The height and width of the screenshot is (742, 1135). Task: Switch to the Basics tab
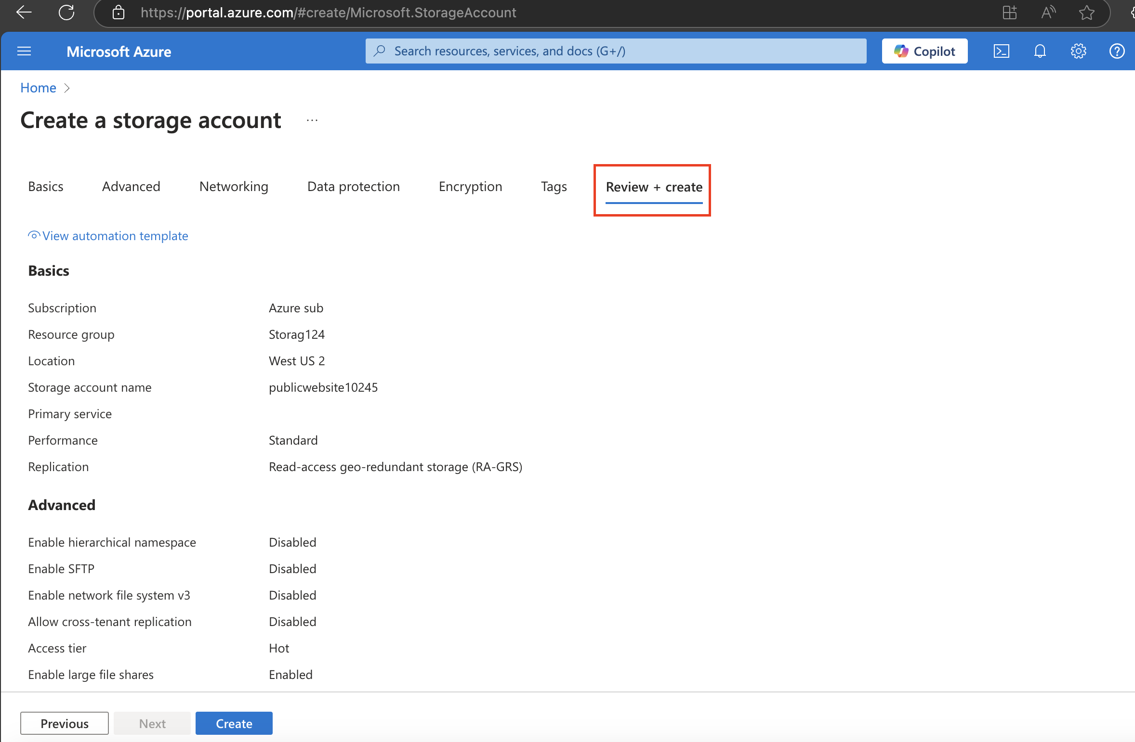tap(46, 187)
